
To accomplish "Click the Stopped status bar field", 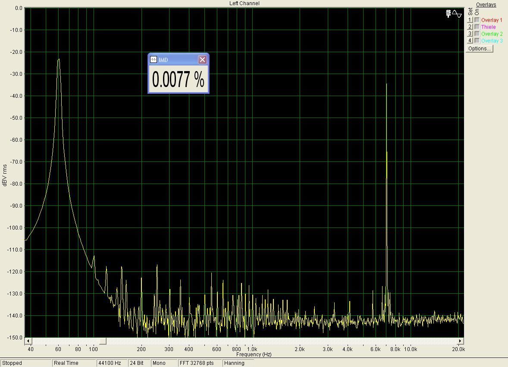I will (x=26, y=363).
